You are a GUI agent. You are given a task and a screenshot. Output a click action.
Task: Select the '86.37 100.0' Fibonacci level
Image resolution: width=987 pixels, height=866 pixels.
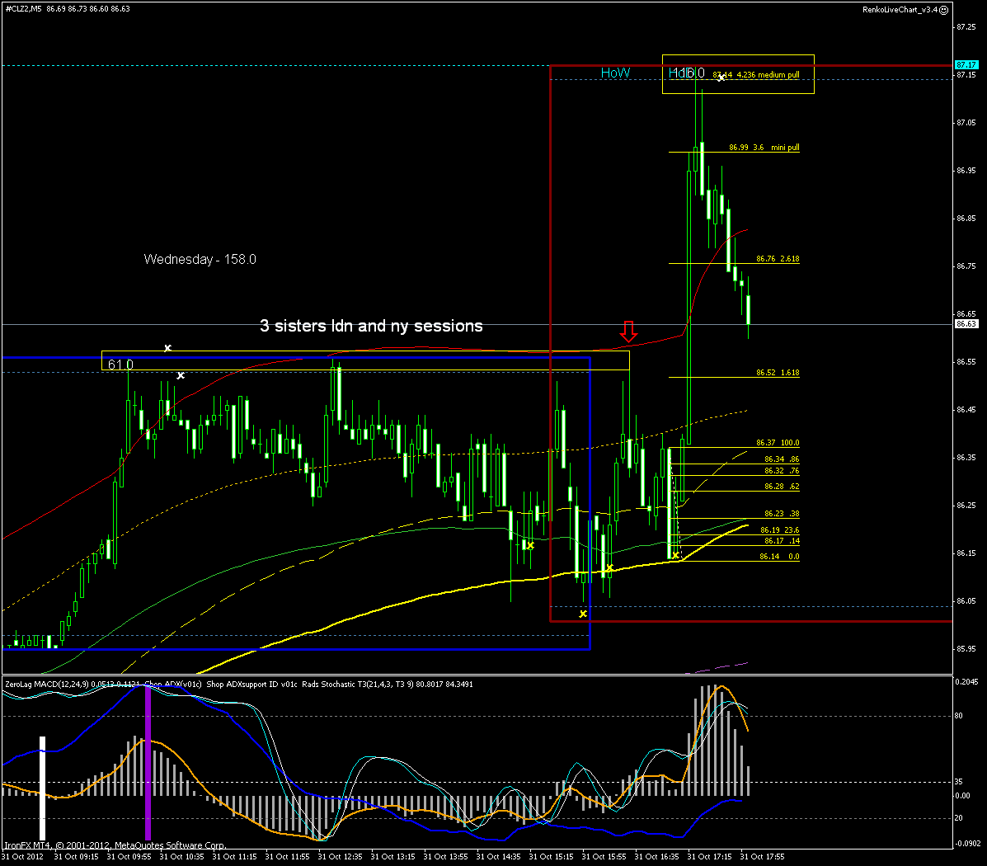pyautogui.click(x=778, y=443)
